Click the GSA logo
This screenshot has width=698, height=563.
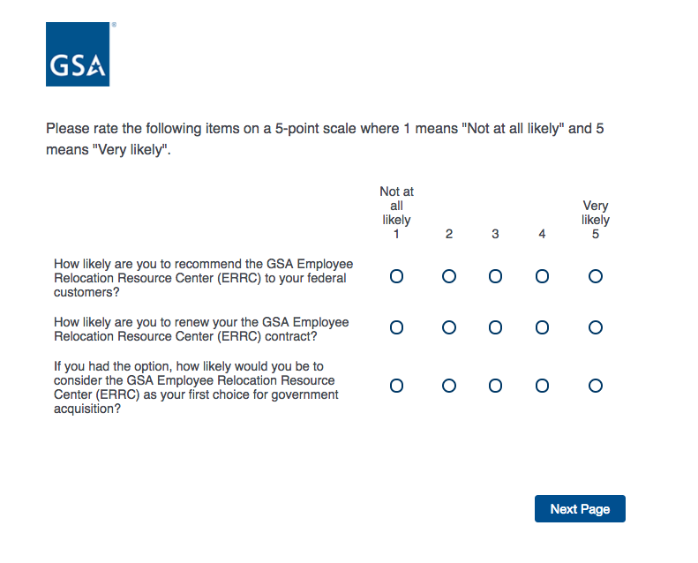(78, 55)
